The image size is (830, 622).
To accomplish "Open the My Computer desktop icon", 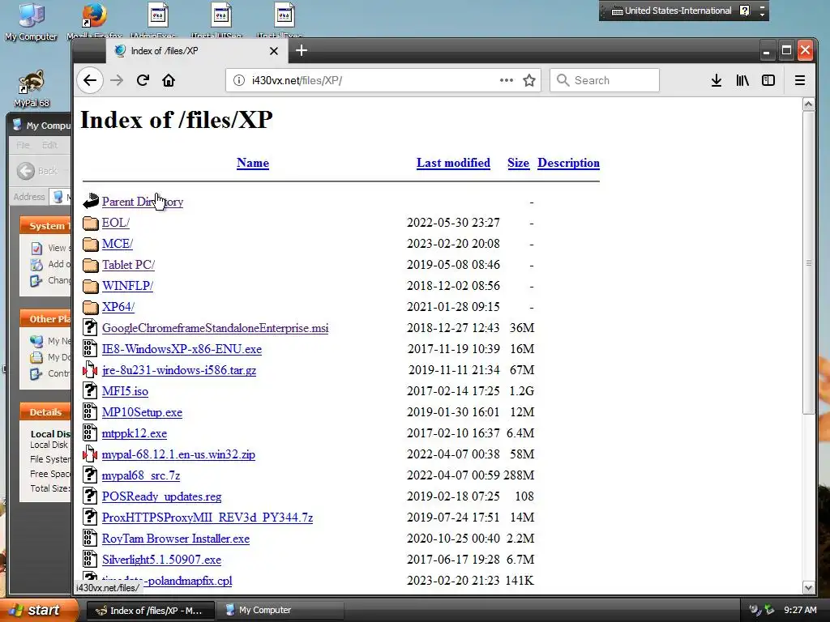I will pyautogui.click(x=32, y=22).
